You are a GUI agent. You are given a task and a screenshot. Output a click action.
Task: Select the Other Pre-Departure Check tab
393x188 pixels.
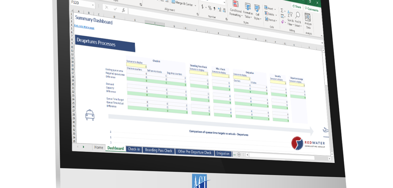(195, 152)
